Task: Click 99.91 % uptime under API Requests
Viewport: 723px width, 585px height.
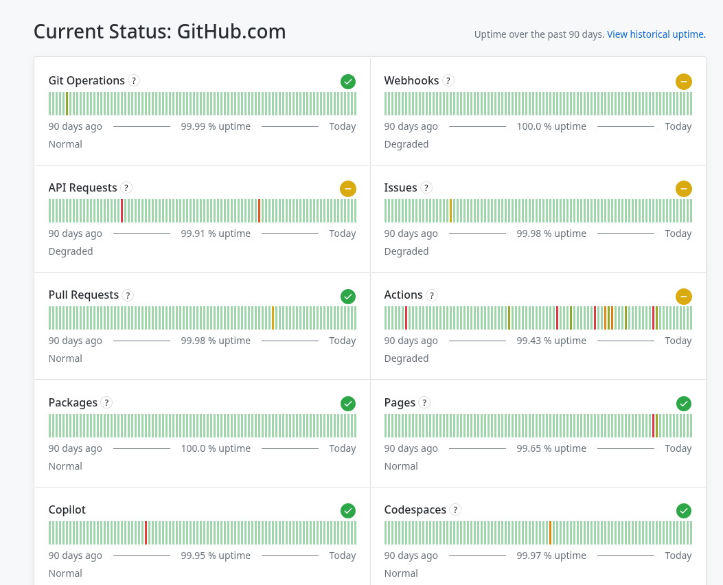Action: coord(216,233)
